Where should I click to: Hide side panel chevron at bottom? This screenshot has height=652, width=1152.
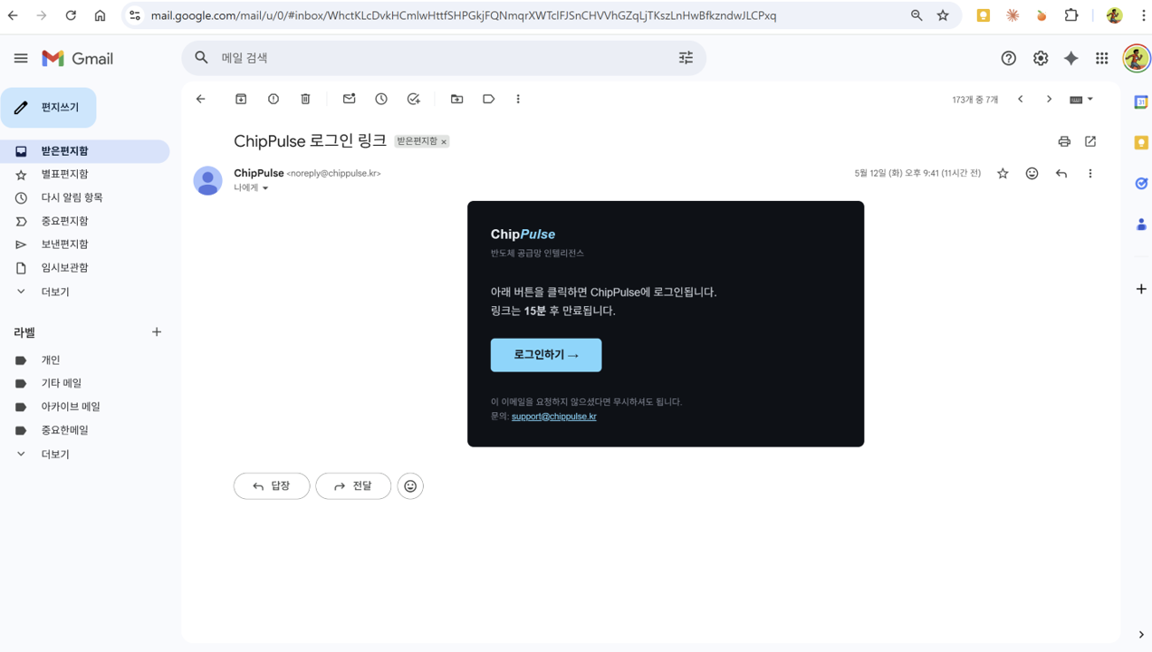[x=1141, y=635]
